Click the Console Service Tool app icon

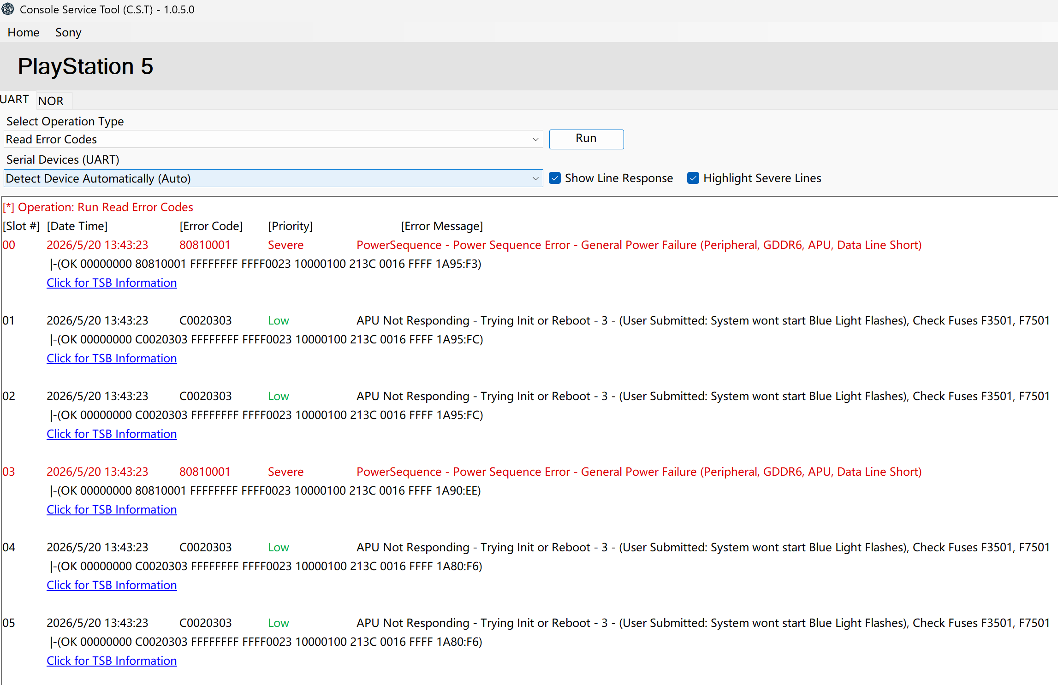click(x=8, y=9)
